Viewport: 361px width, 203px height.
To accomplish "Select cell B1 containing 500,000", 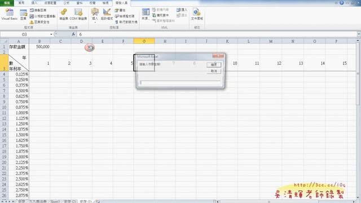I will (39, 47).
